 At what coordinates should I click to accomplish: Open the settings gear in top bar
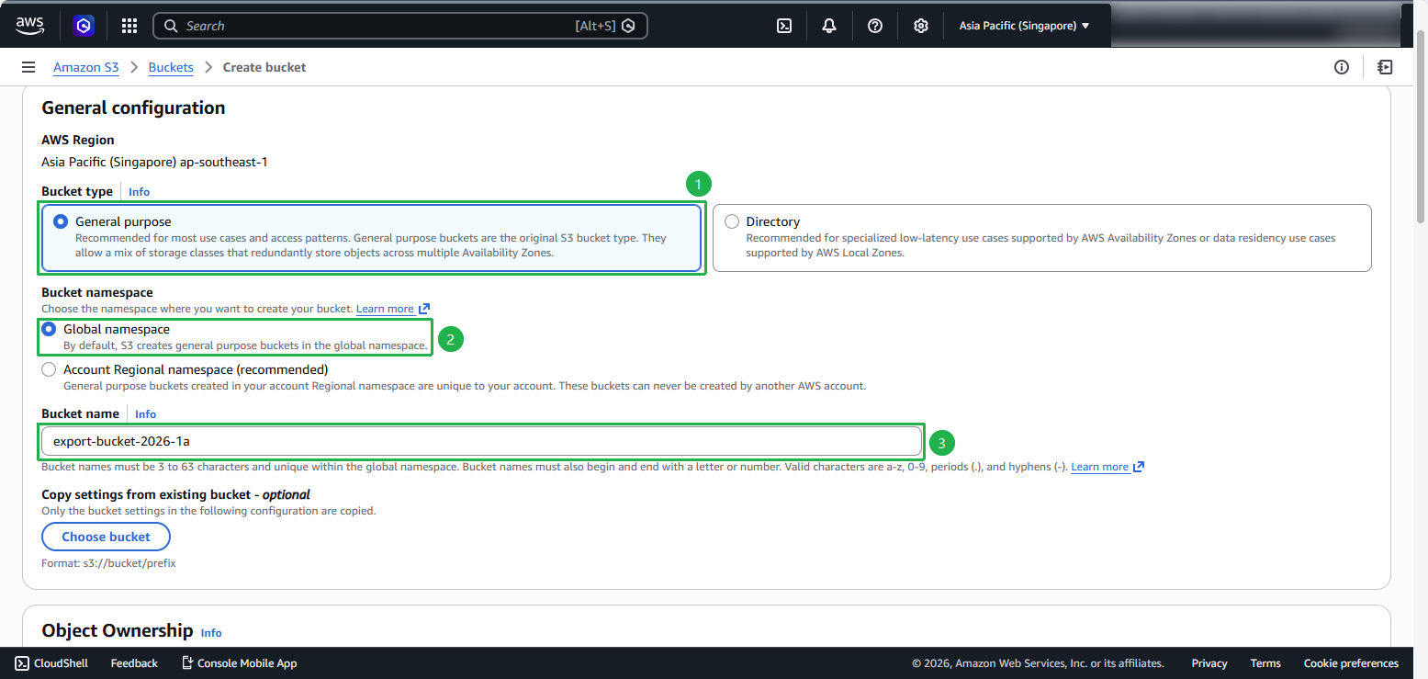tap(921, 26)
